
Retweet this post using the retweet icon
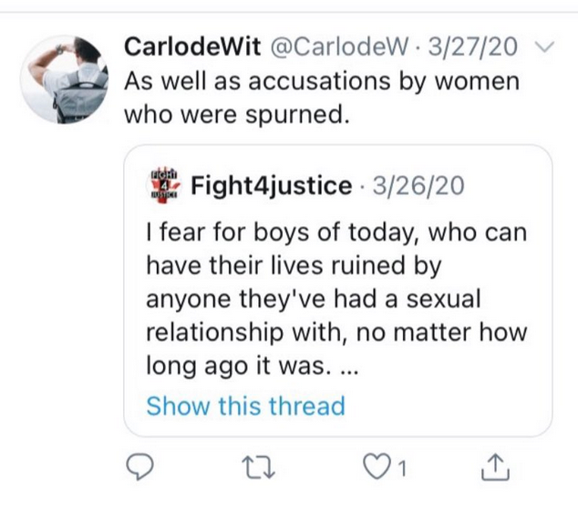(x=260, y=468)
